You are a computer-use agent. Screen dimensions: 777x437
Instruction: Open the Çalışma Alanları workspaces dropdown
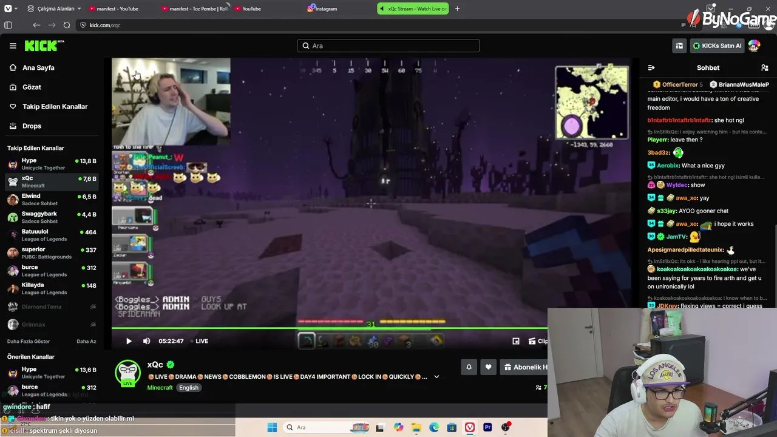(54, 8)
